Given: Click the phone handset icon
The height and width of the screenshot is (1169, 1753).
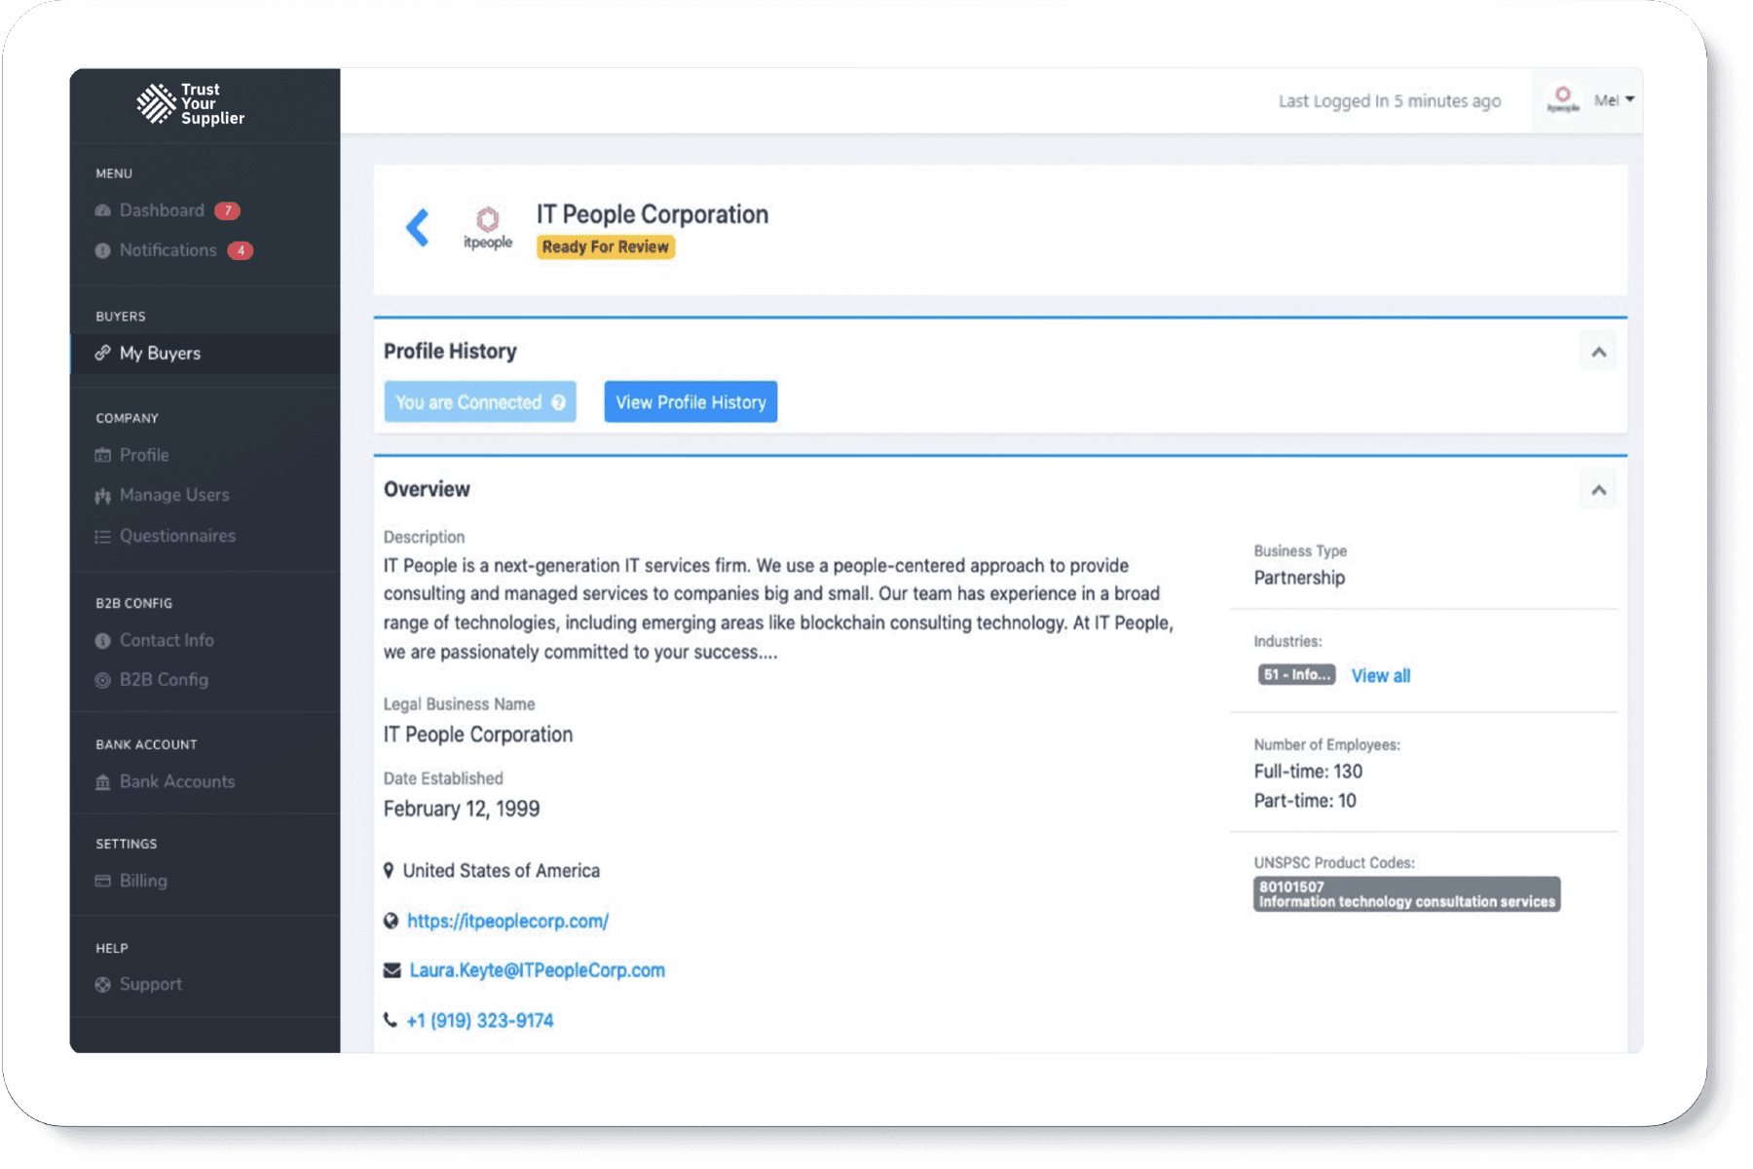Looking at the screenshot, I should 391,1020.
